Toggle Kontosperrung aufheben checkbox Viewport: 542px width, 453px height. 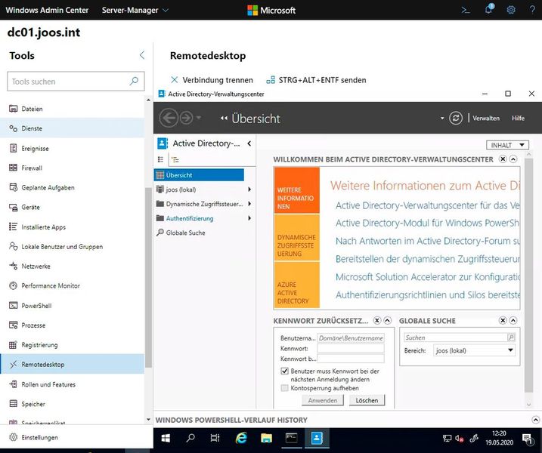click(x=284, y=388)
